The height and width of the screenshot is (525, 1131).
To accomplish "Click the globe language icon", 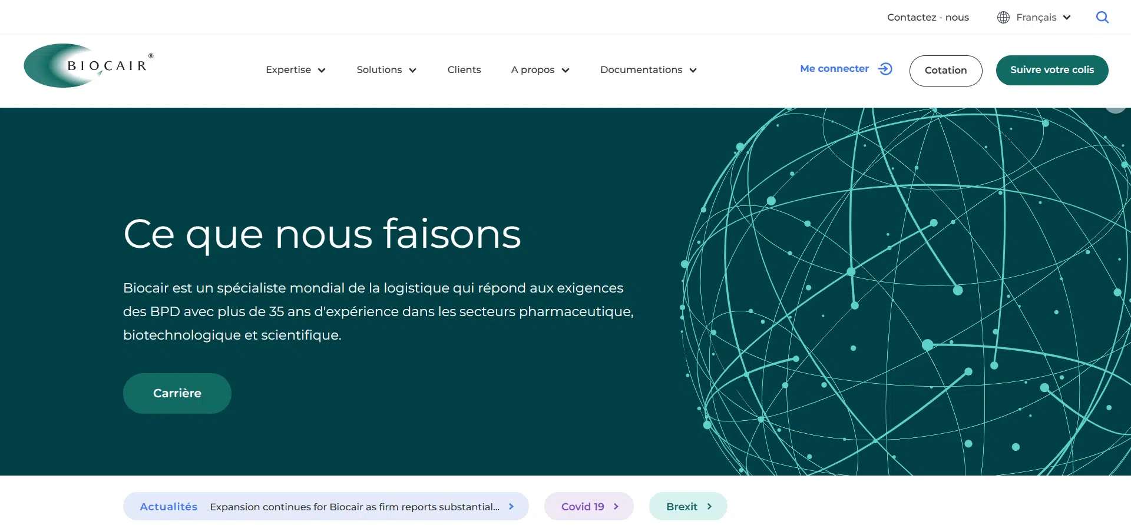I will (x=1003, y=18).
